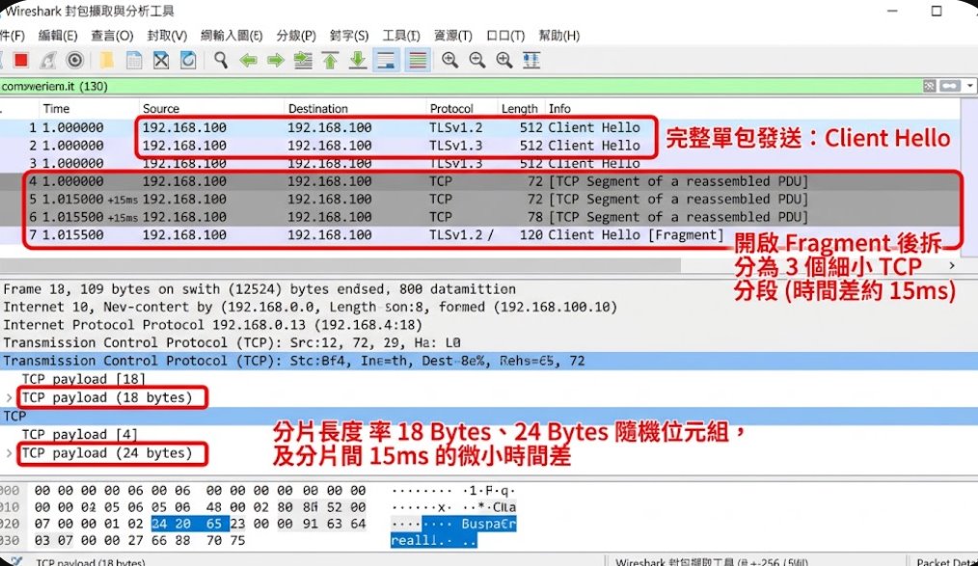This screenshot has width=978, height=566.
Task: Sort by Info column header
Action: pos(559,108)
